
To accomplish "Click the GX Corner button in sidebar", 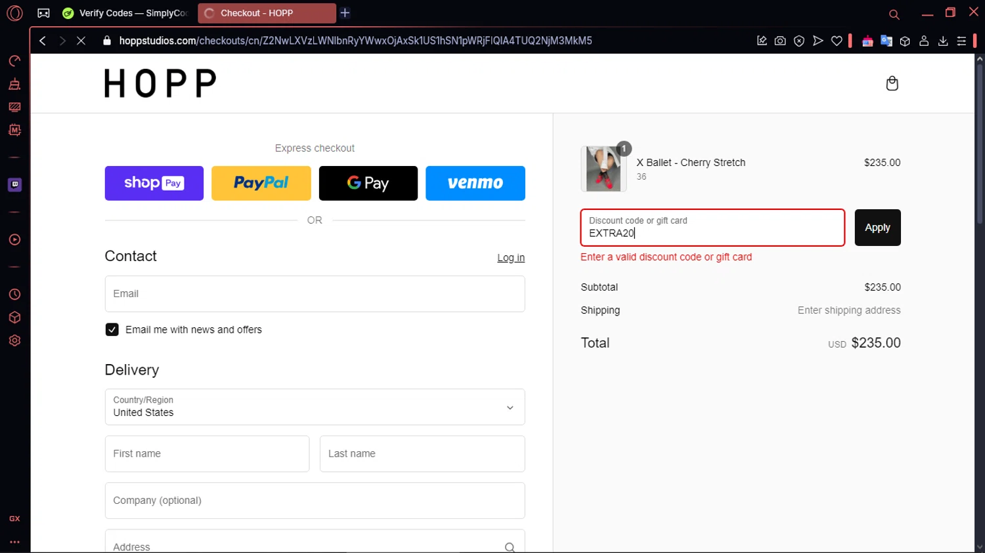I will 14,518.
